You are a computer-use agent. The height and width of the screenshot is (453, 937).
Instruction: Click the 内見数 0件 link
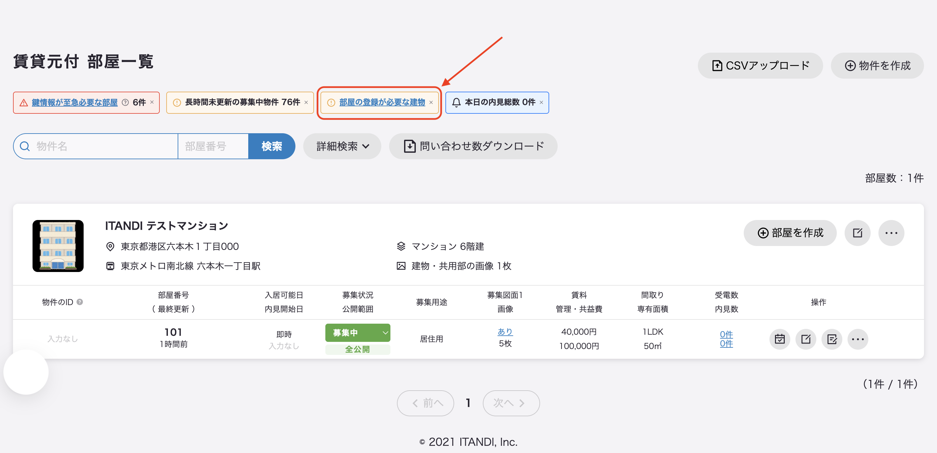pyautogui.click(x=727, y=344)
